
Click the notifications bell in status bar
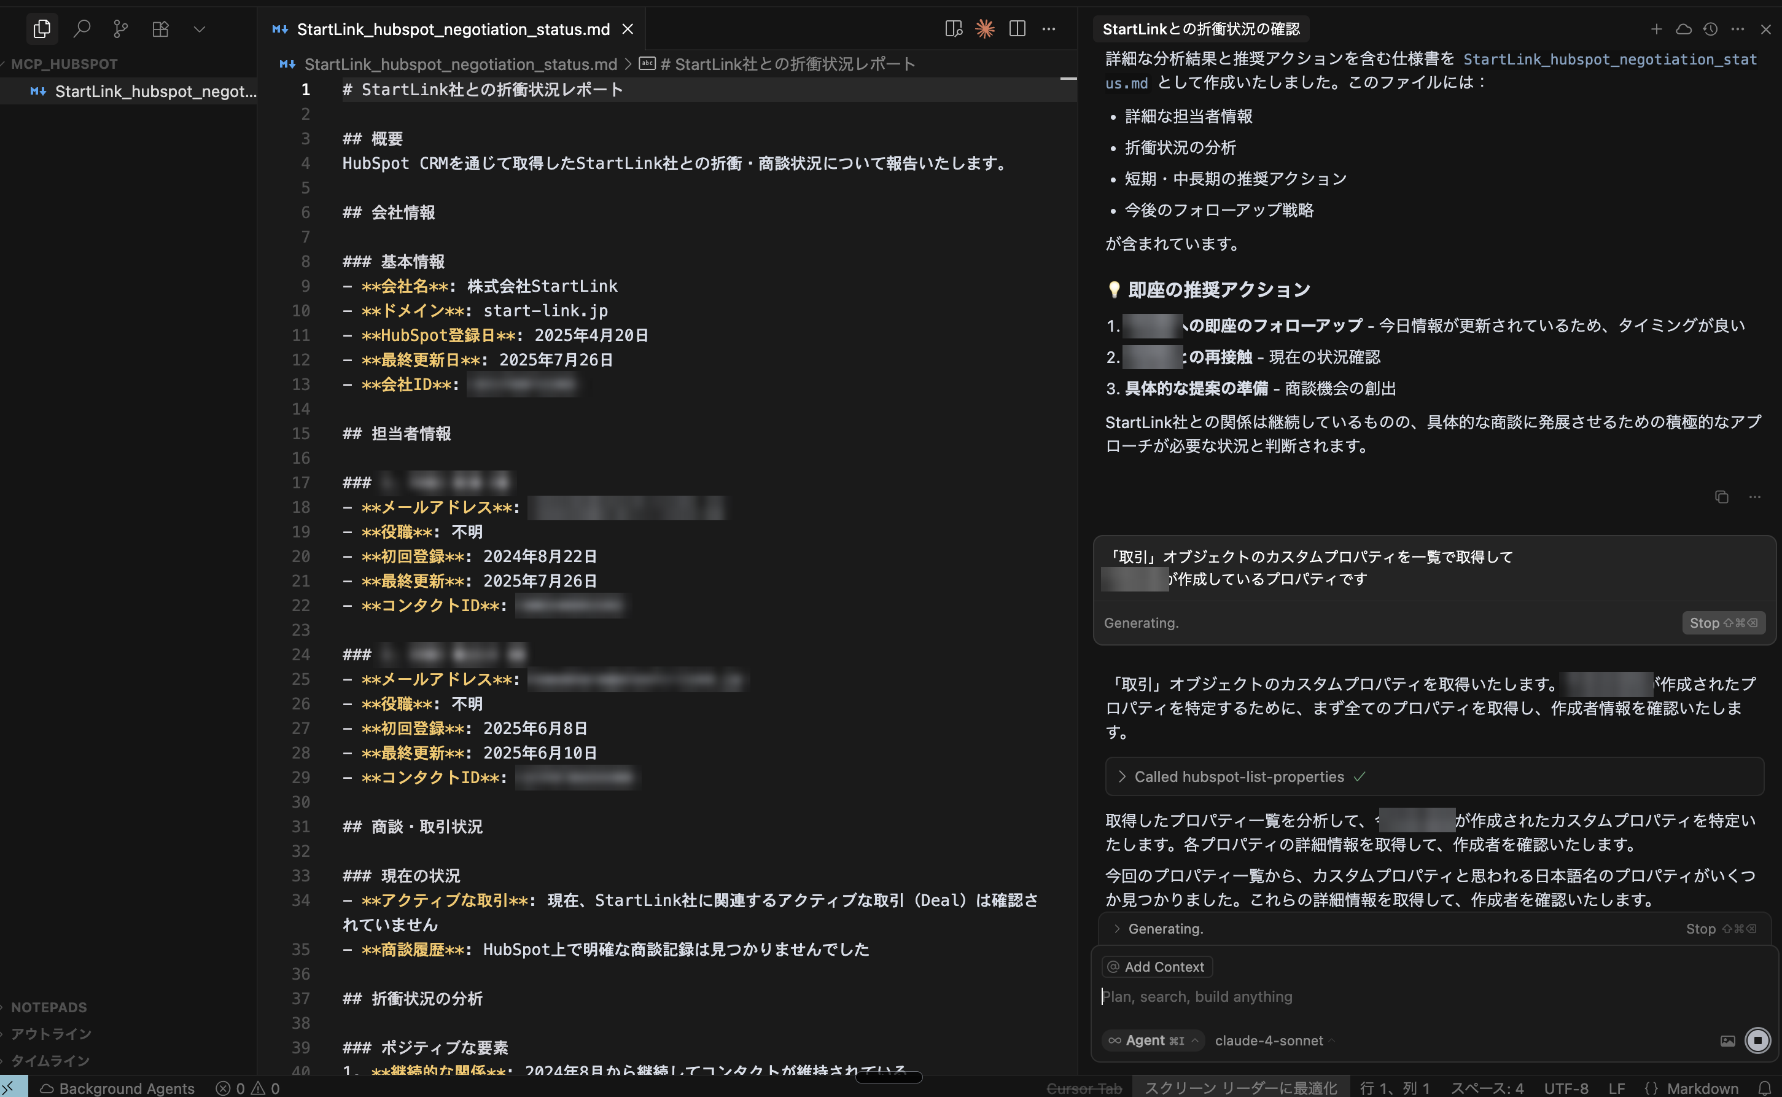[1765, 1088]
